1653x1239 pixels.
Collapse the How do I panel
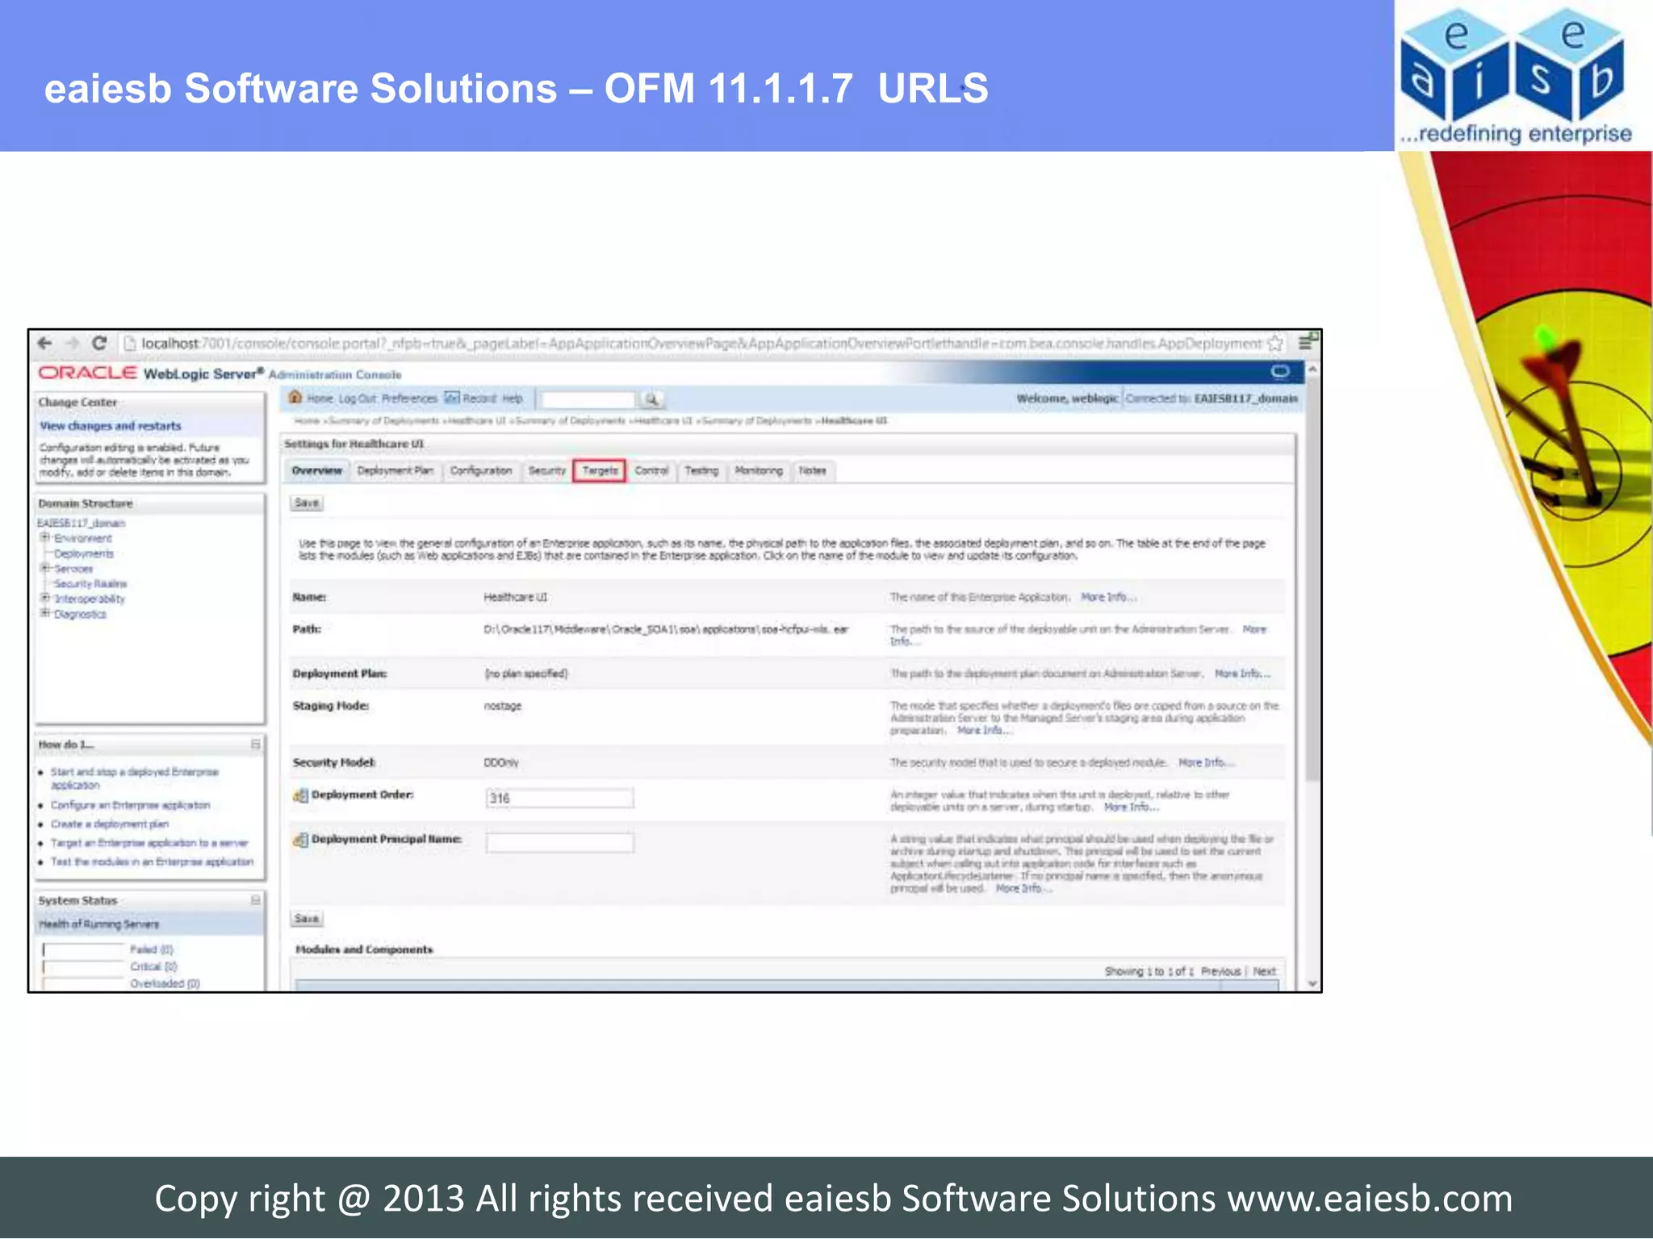click(256, 744)
